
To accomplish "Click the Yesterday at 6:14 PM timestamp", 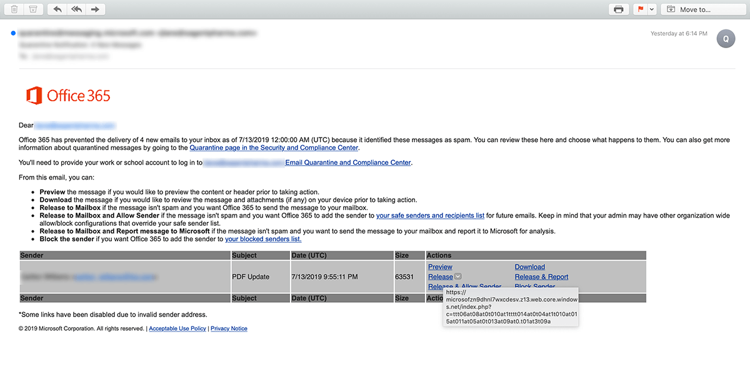I will [x=679, y=34].
